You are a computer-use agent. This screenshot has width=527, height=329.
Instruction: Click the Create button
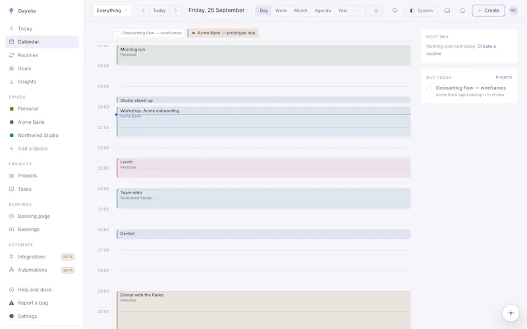[488, 11]
